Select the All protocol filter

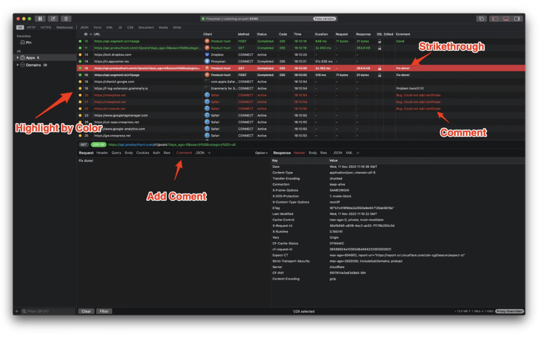tap(20, 27)
